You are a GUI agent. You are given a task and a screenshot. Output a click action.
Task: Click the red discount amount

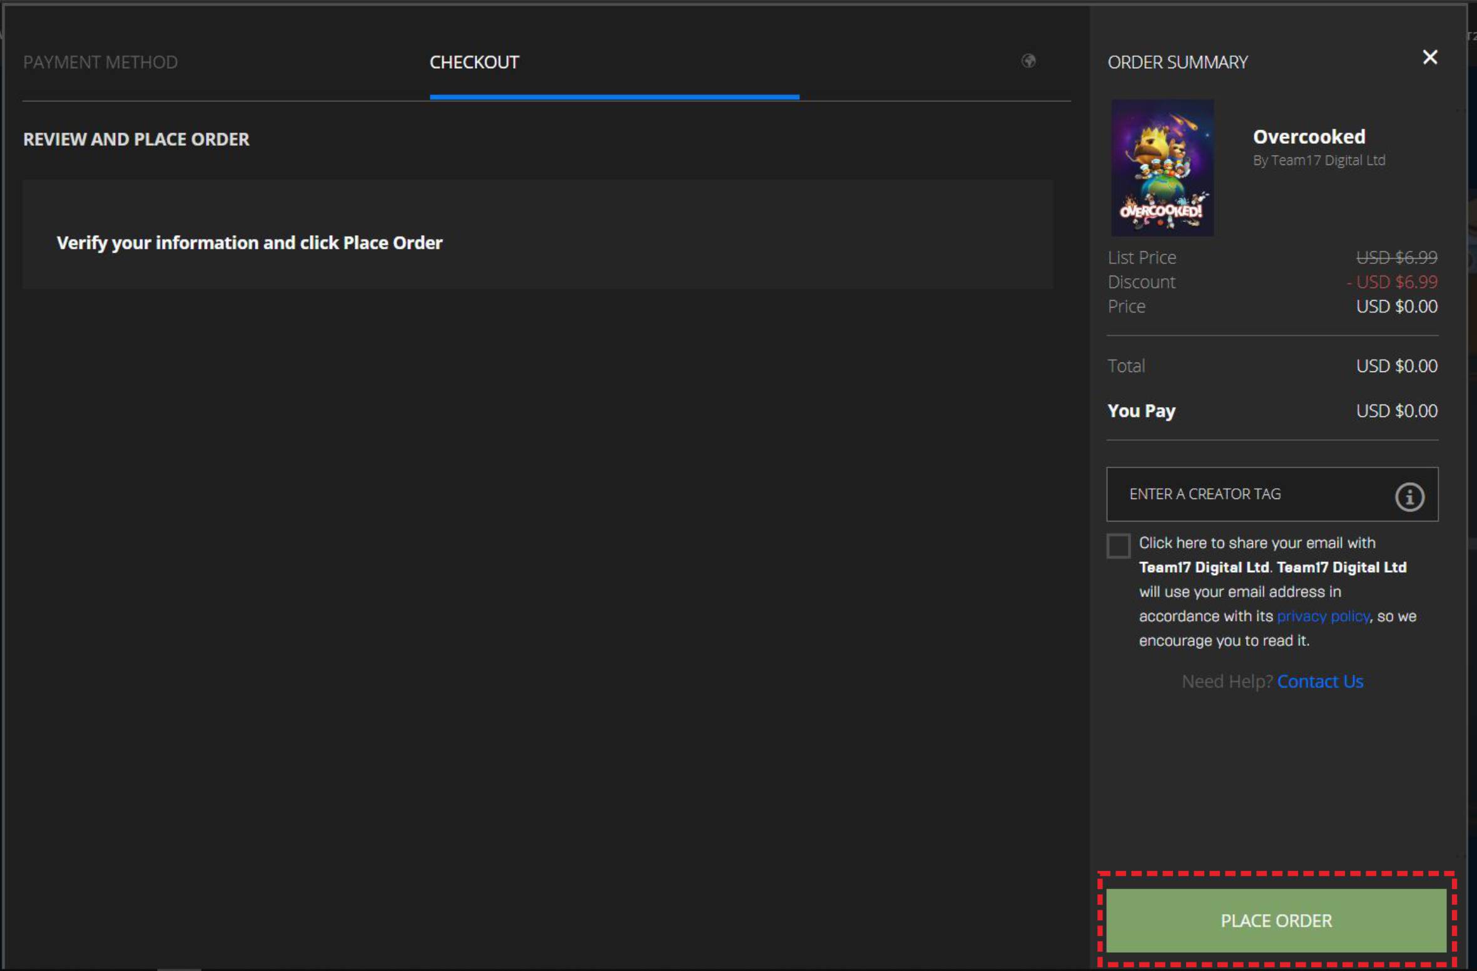pos(1391,282)
